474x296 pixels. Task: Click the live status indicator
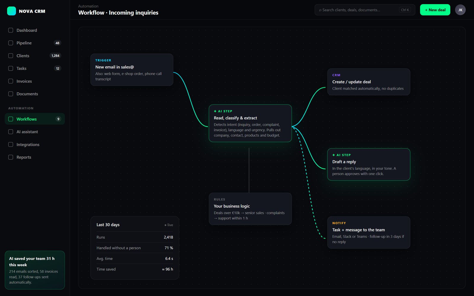(169, 225)
